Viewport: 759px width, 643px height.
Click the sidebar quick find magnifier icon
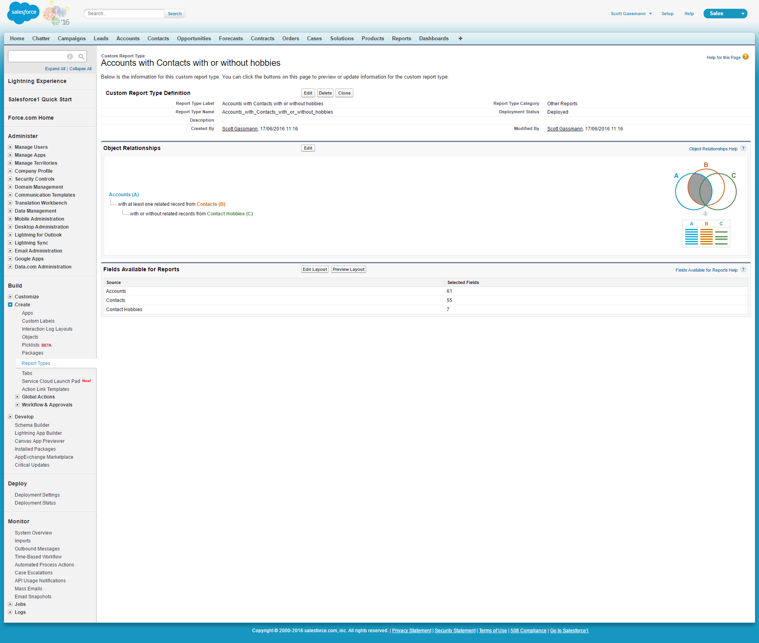81,57
